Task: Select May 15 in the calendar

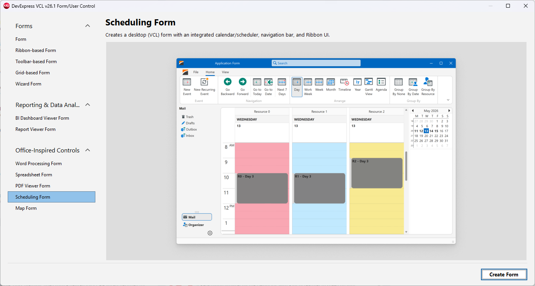Action: point(436,131)
